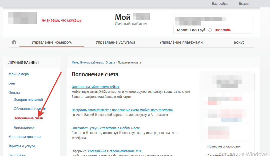Expand На полном доверии section

coord(24,137)
